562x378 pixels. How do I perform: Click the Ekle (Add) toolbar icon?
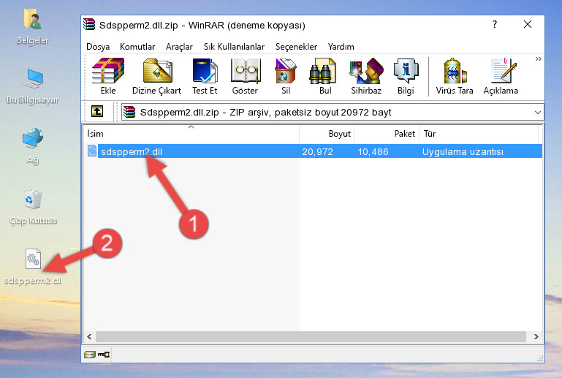pyautogui.click(x=108, y=76)
